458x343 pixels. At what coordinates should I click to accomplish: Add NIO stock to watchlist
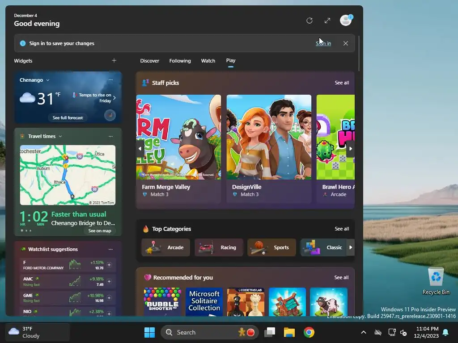(x=109, y=314)
